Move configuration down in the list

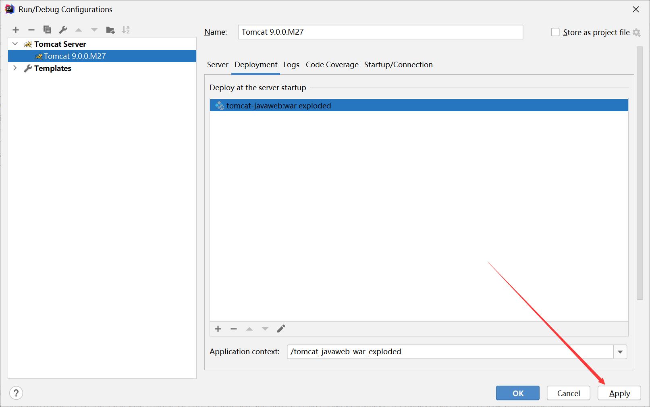[x=94, y=30]
